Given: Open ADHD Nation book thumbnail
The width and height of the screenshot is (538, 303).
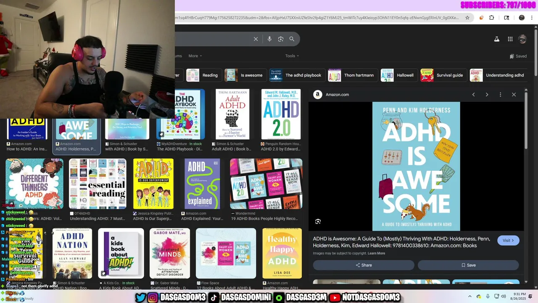Looking at the screenshot, I should pyautogui.click(x=72, y=253).
